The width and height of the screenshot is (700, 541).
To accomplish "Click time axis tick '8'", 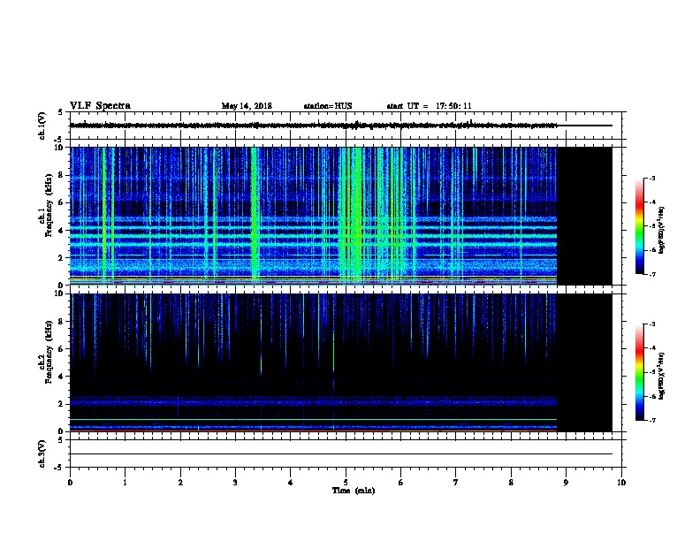I will tap(511, 483).
